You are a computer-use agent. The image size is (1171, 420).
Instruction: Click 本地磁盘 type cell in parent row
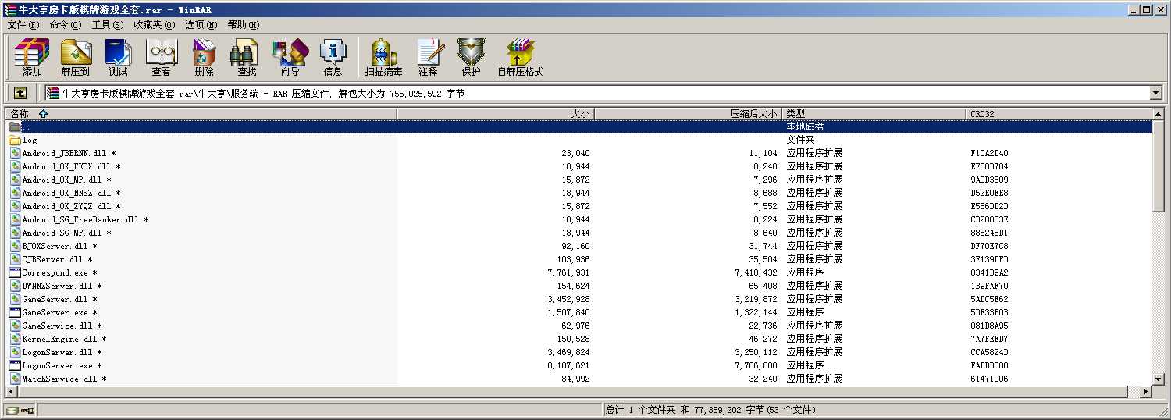805,126
